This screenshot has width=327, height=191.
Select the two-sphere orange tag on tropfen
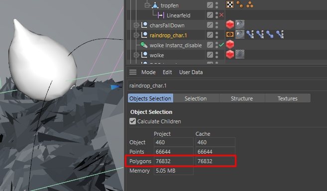click(240, 4)
